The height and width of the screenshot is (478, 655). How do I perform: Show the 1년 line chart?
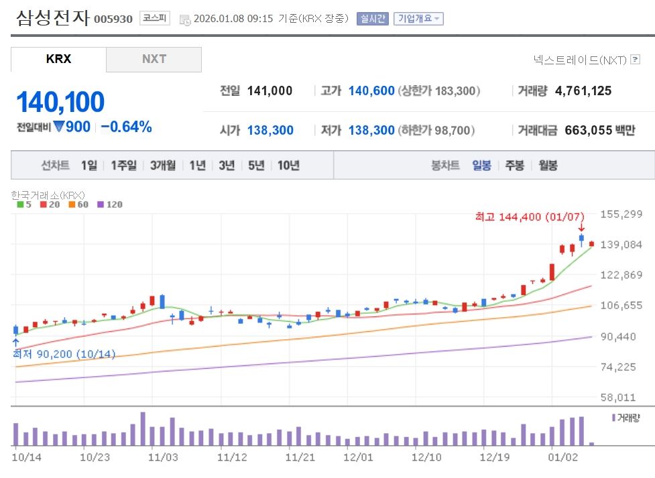click(x=197, y=165)
